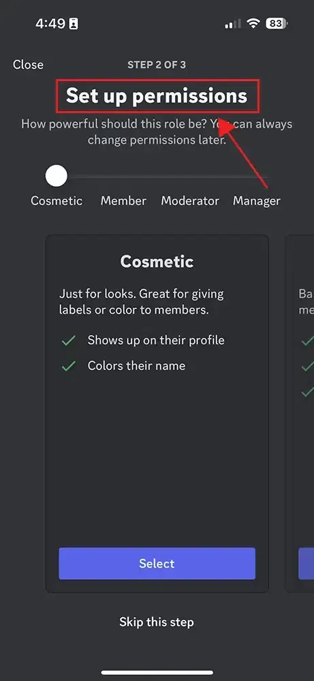The width and height of the screenshot is (314, 681).
Task: Choose the Moderator permission level label
Action: [190, 200]
